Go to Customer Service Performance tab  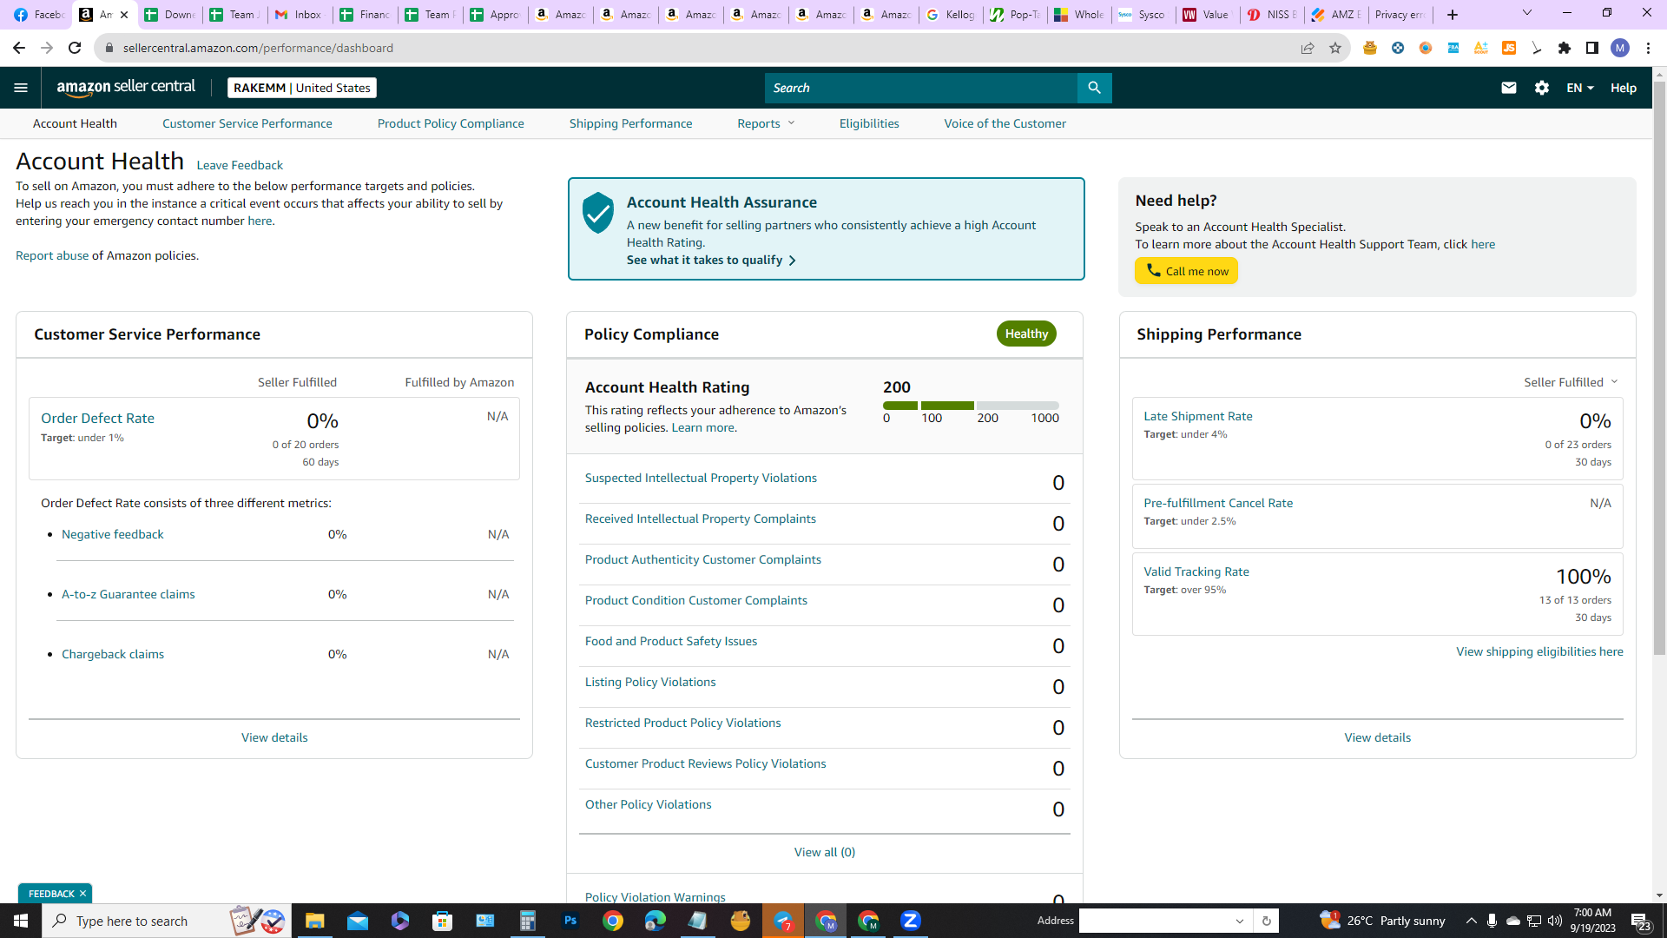247,123
